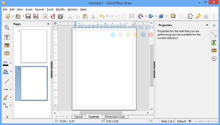Expand more drawing tools chevron
Viewport: 220px width, 125px height.
(x=7, y=117)
